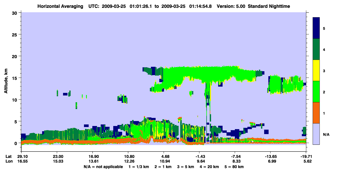
Task: Select the bright green color bar segment 2
Action: (x=316, y=92)
